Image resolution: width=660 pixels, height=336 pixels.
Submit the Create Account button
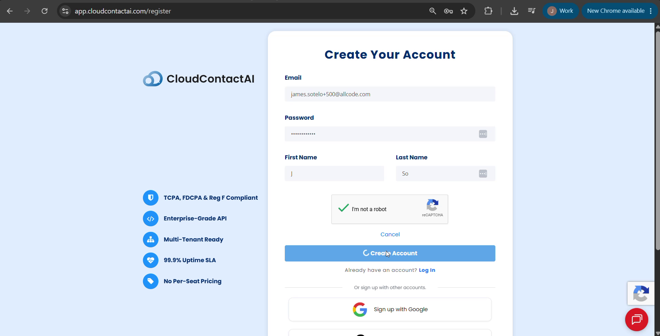coord(390,253)
